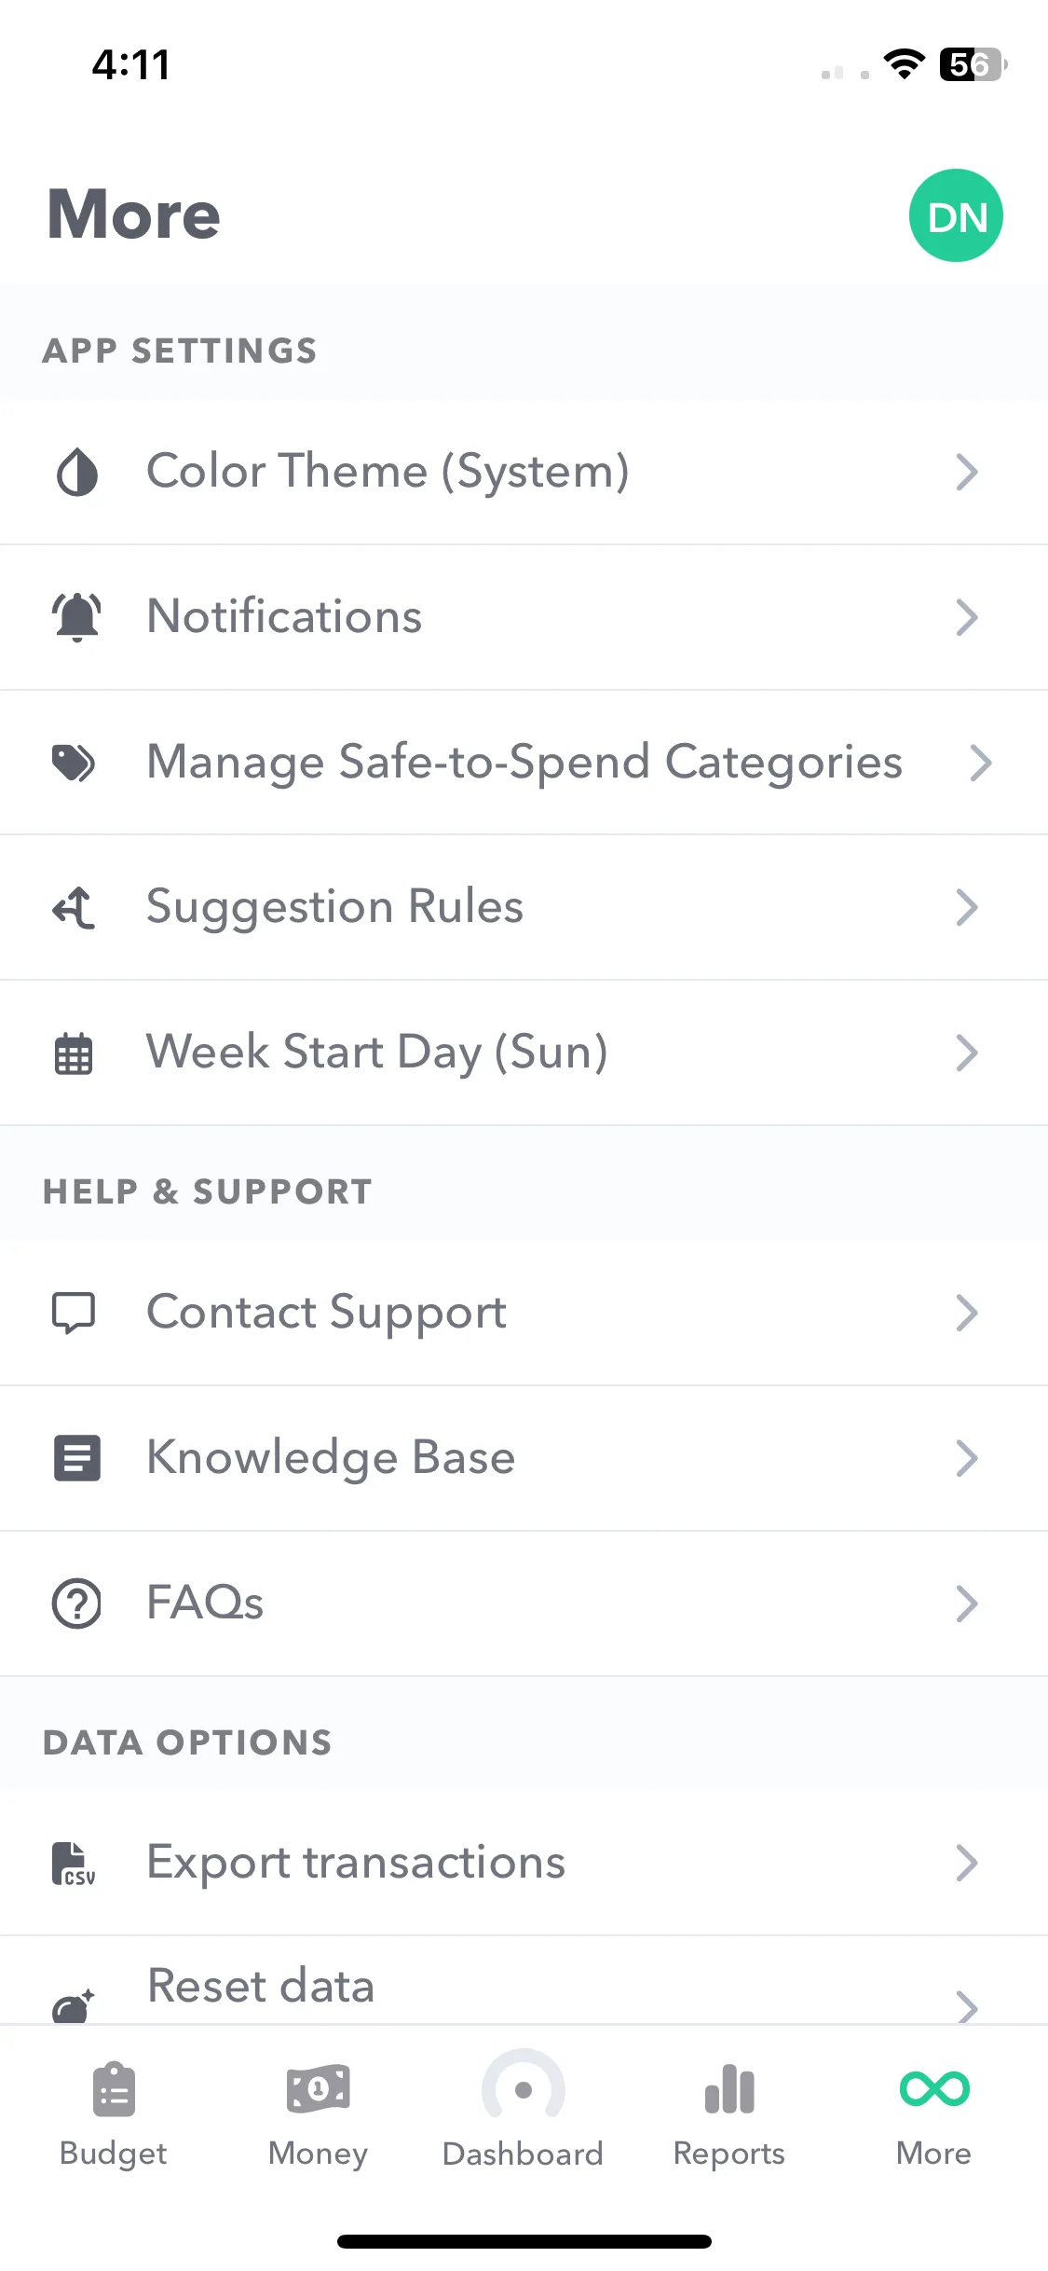This screenshot has height=2271, width=1048.
Task: Tap the CSV export file icon
Action: pyautogui.click(x=74, y=1864)
